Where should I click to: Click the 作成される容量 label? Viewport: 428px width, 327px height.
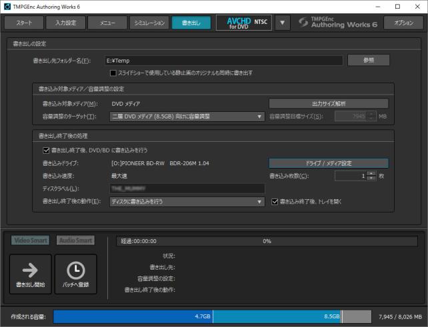tap(28, 316)
